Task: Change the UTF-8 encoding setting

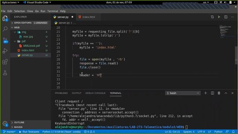Action: [201, 132]
